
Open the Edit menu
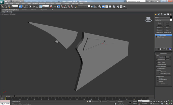coord(6,4)
